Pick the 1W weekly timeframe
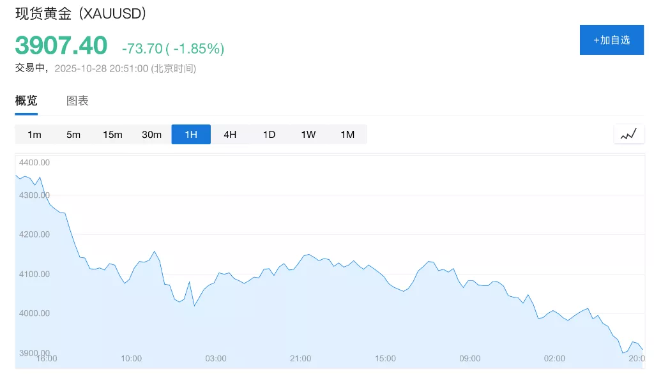This screenshot has height=376, width=654. tap(308, 135)
